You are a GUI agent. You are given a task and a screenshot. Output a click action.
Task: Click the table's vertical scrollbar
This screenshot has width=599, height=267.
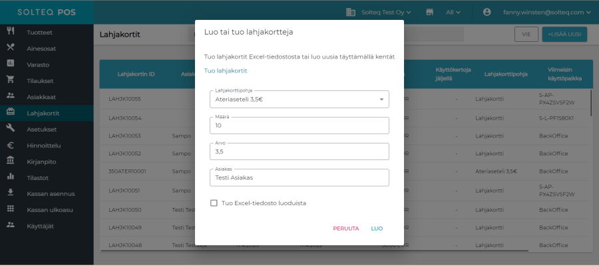590,106
